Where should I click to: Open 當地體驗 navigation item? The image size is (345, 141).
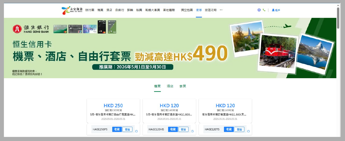click(x=169, y=10)
